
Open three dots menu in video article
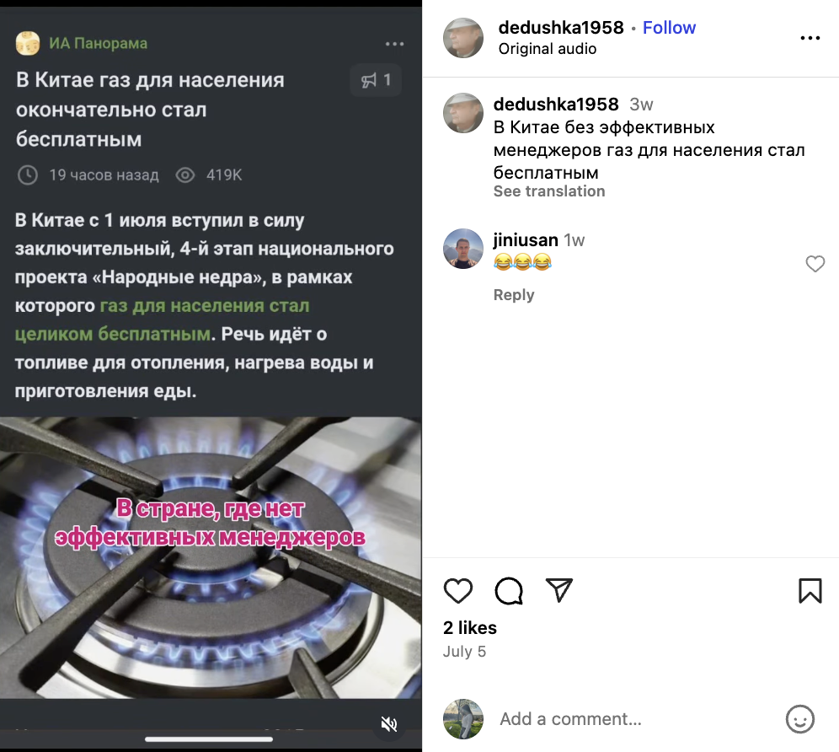395,44
